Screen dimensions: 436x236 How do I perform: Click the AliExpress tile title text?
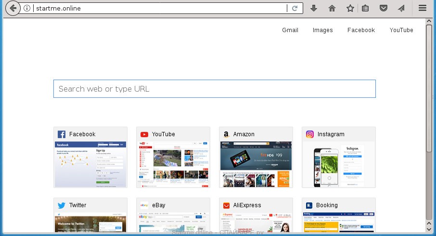pos(247,205)
